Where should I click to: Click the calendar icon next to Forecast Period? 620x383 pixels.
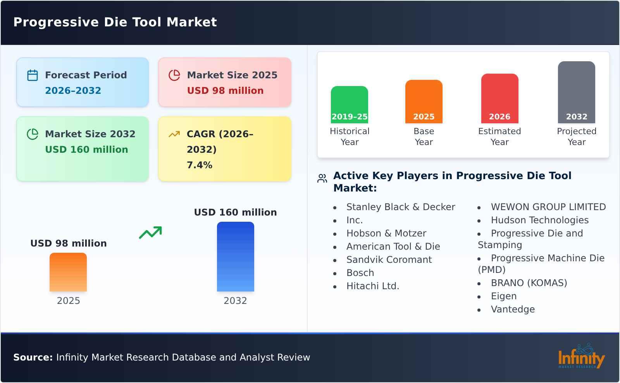[33, 76]
